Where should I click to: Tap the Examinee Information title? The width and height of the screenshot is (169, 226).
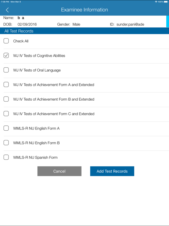pos(84,10)
